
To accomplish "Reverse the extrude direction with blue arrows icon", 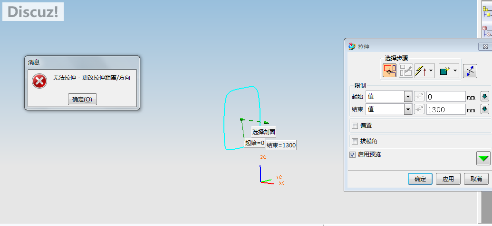I will 470,71.
